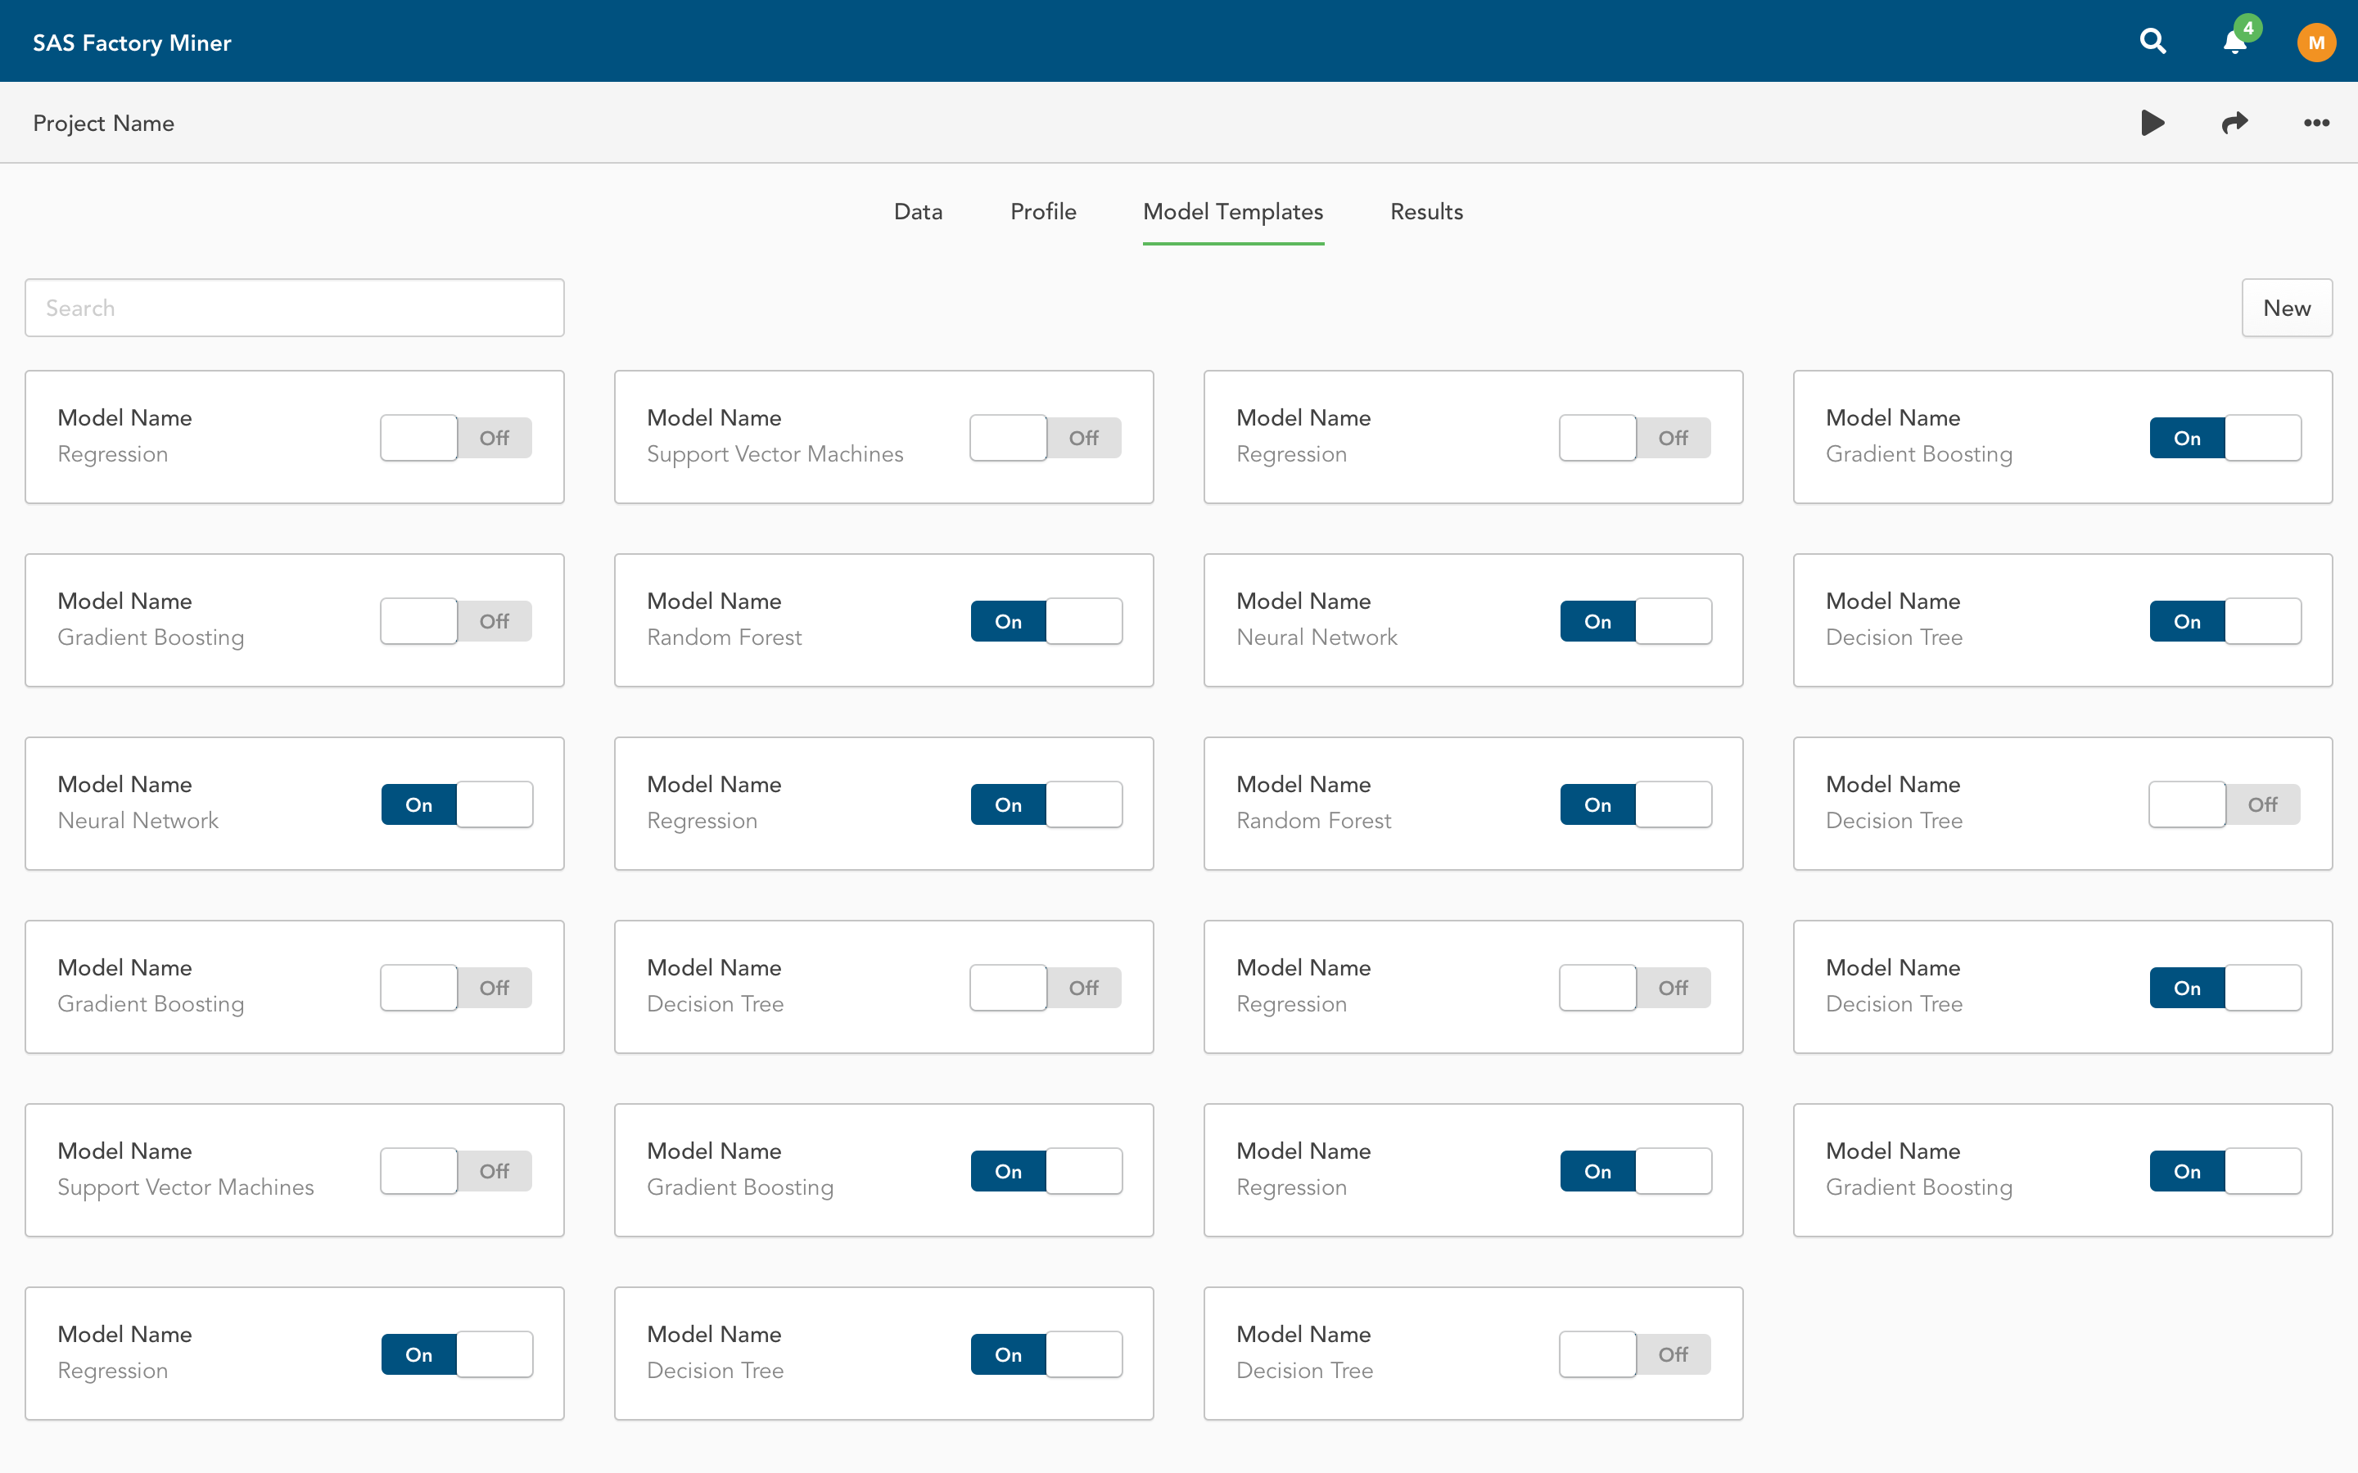Select the Results tab
This screenshot has height=1473, width=2358.
click(x=1426, y=212)
